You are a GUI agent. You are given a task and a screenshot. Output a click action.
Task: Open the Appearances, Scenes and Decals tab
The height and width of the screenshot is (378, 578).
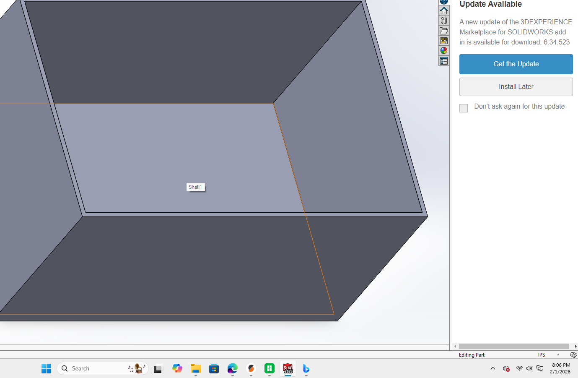click(444, 51)
